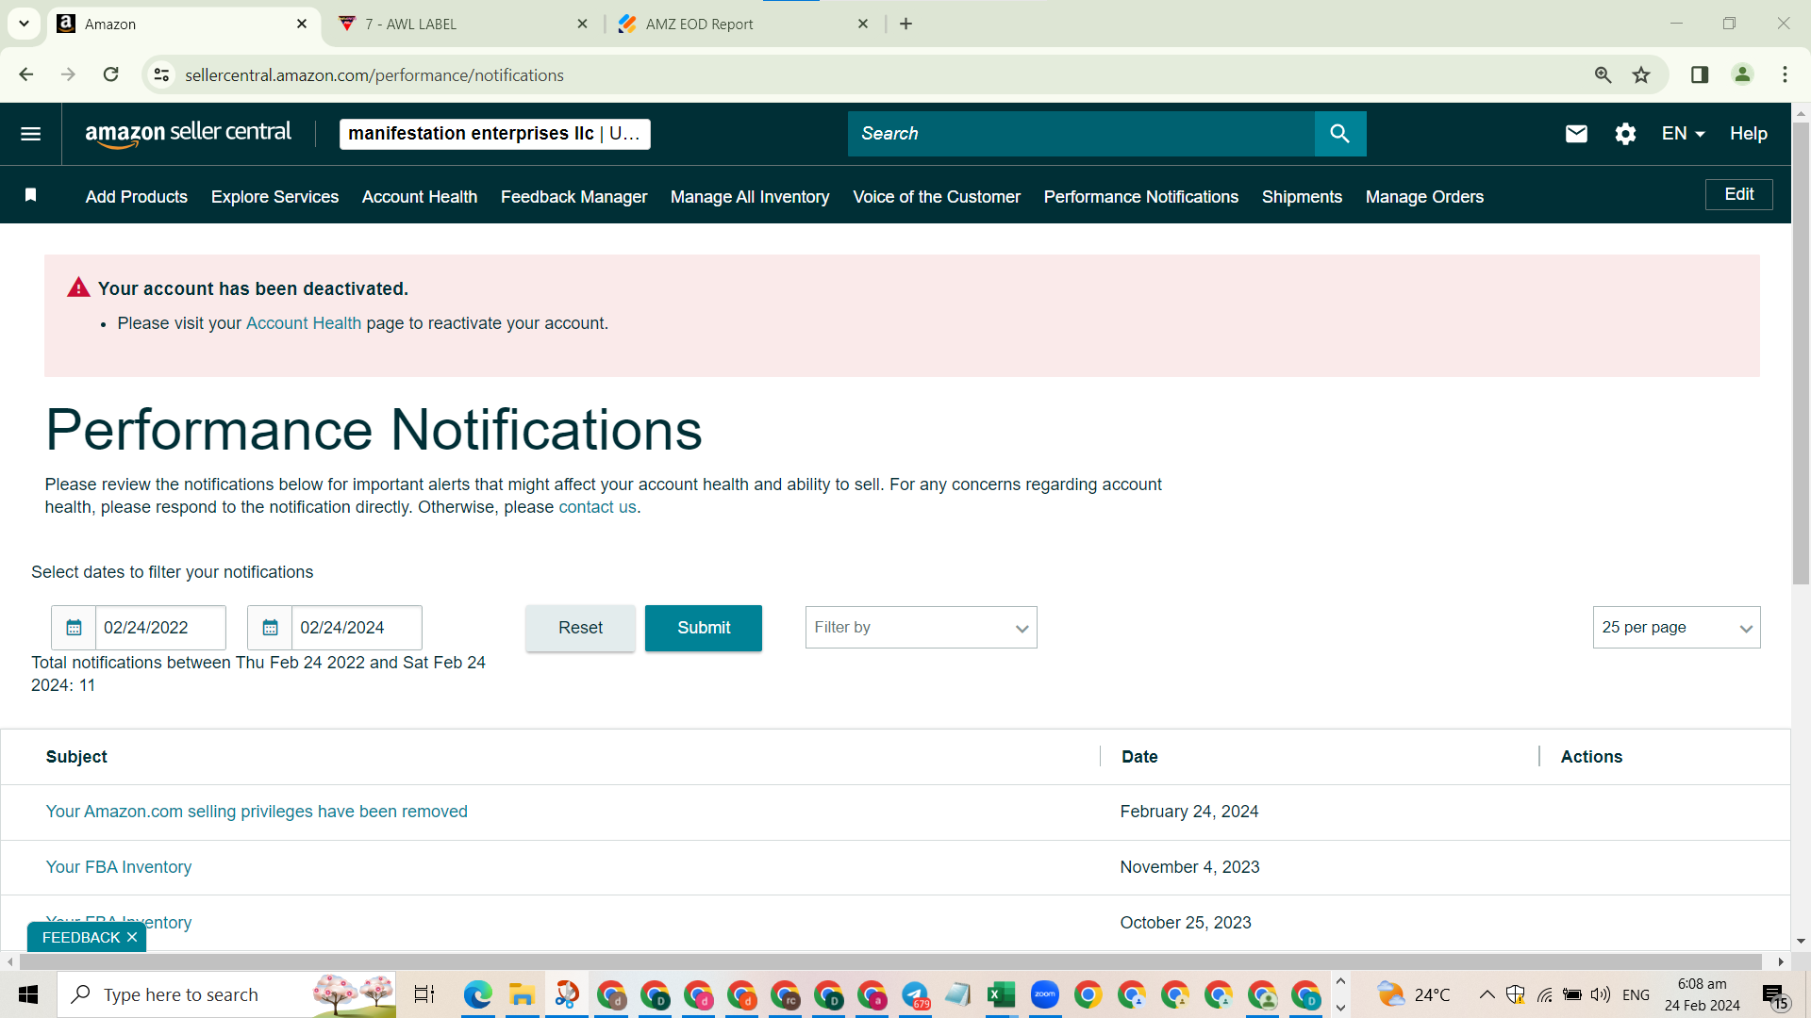Click the Reset button
The image size is (1811, 1018).
(x=580, y=628)
